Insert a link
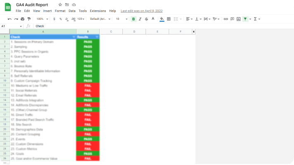This screenshot has height=165, width=294. (226, 19)
